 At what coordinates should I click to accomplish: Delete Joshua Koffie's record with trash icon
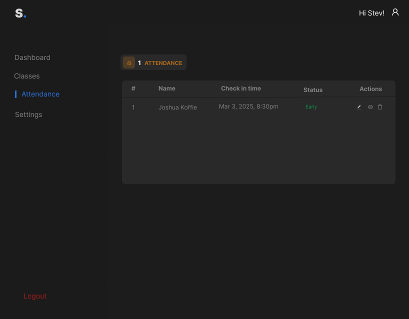pos(380,107)
